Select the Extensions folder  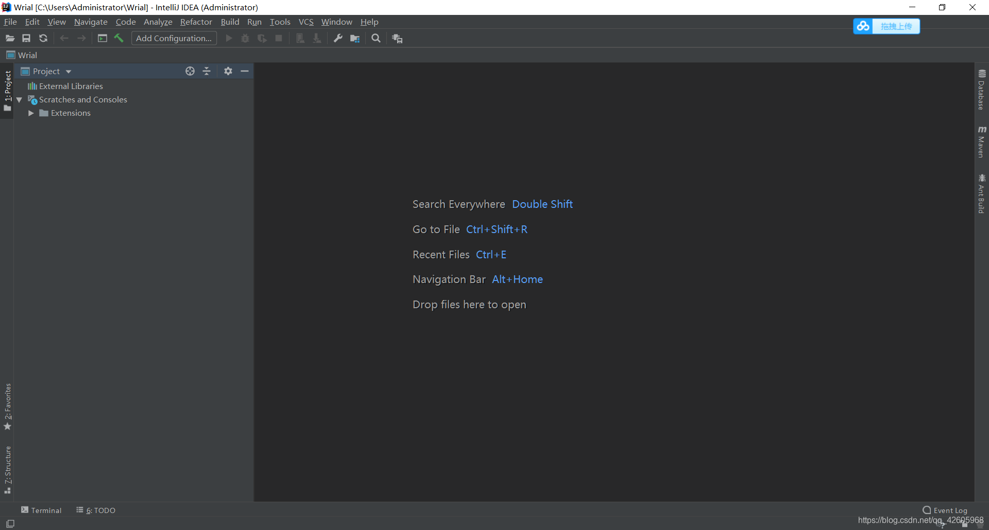(65, 113)
